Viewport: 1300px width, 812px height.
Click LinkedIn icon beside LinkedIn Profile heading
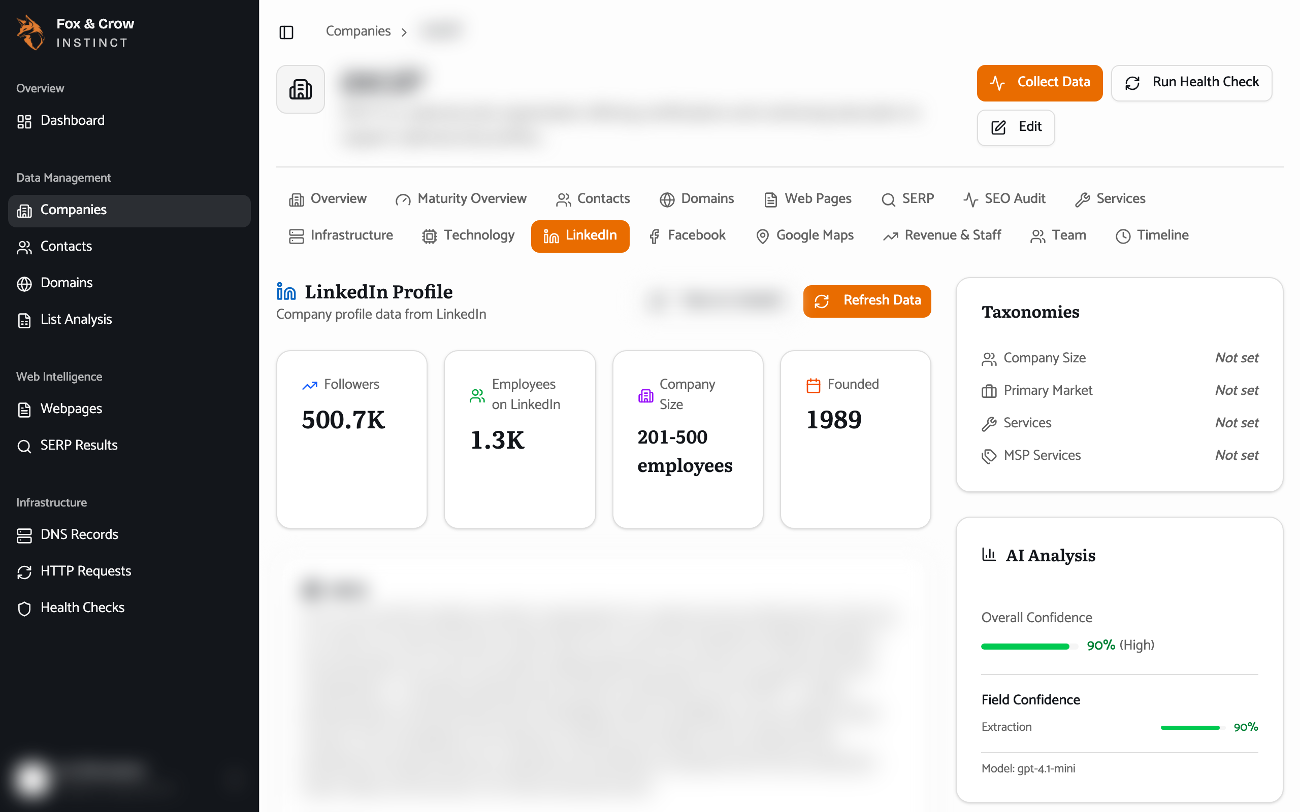tap(286, 292)
